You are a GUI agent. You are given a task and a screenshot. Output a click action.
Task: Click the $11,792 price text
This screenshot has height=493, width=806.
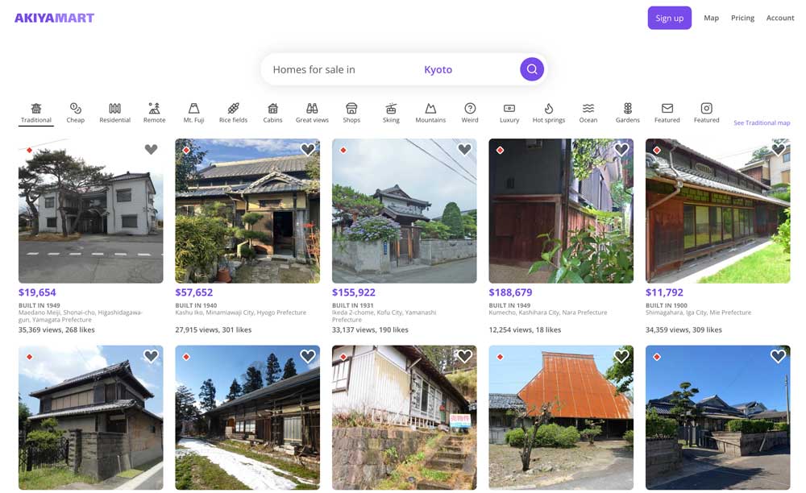click(x=664, y=292)
